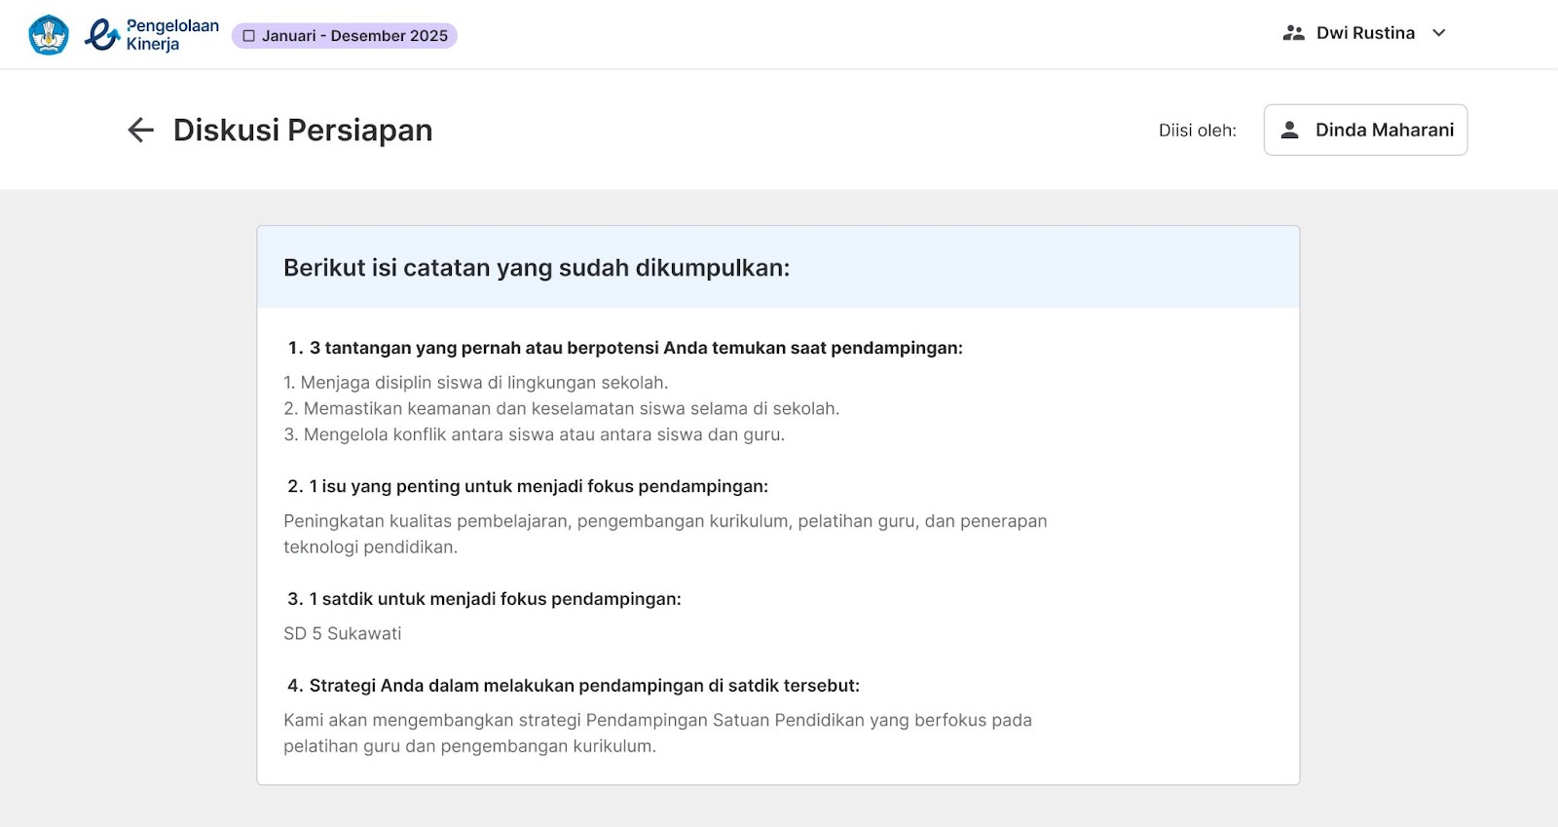Click the answer 'Kami akan mengembangkan strategi Pendampingan'
Screen dimensions: 1558x827
point(657,733)
